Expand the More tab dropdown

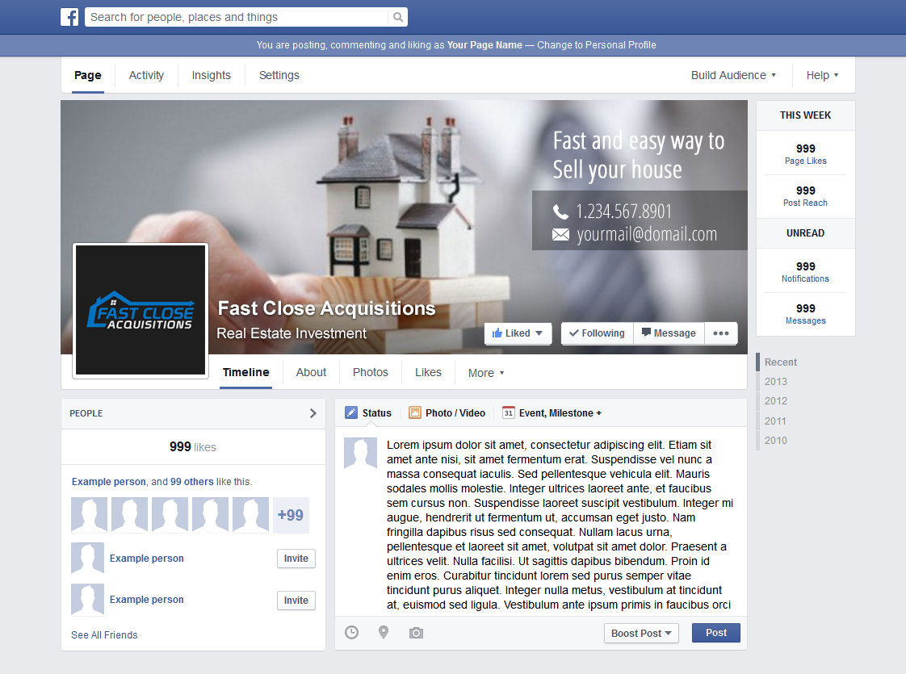(486, 373)
